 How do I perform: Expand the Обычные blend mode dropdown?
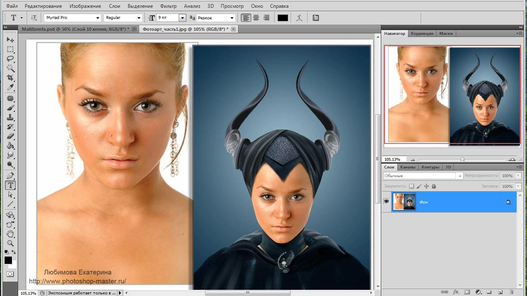click(x=460, y=176)
